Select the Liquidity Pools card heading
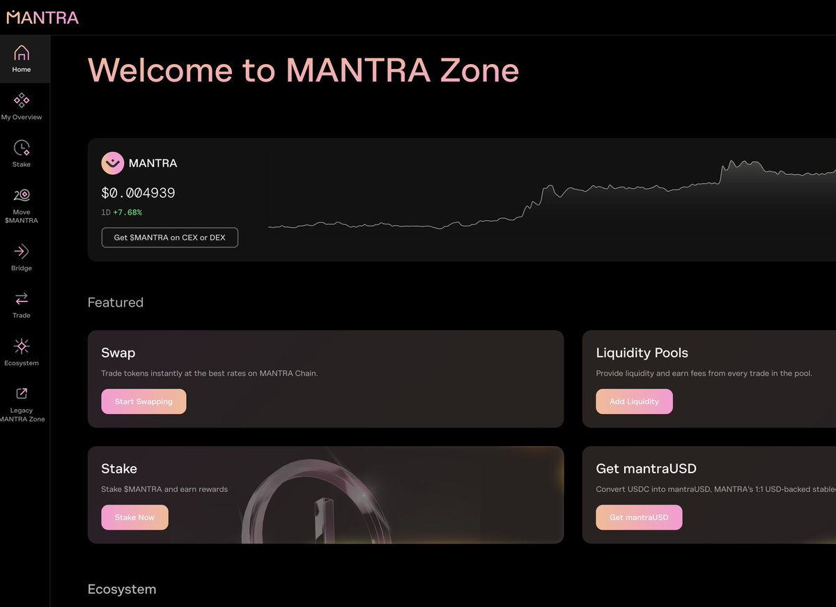 pos(642,353)
